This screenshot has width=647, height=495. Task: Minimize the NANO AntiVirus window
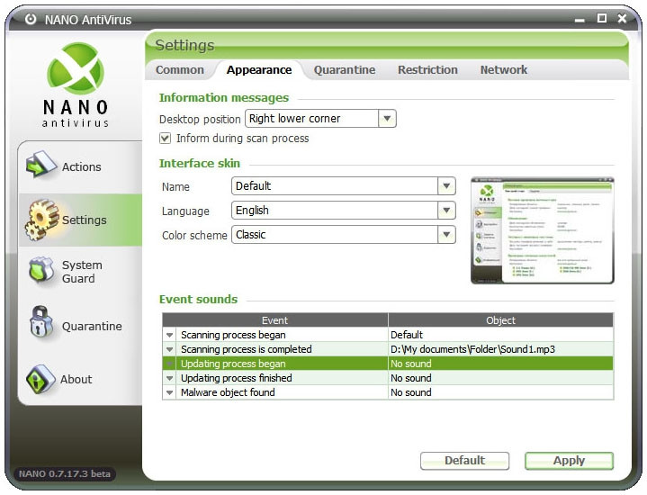(x=580, y=20)
